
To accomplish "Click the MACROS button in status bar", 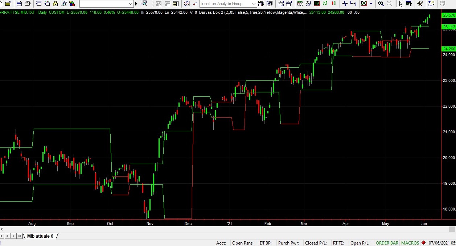I will point(410,243).
